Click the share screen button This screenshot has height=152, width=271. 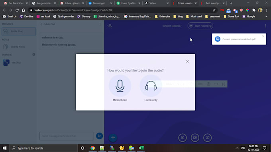point(207,138)
